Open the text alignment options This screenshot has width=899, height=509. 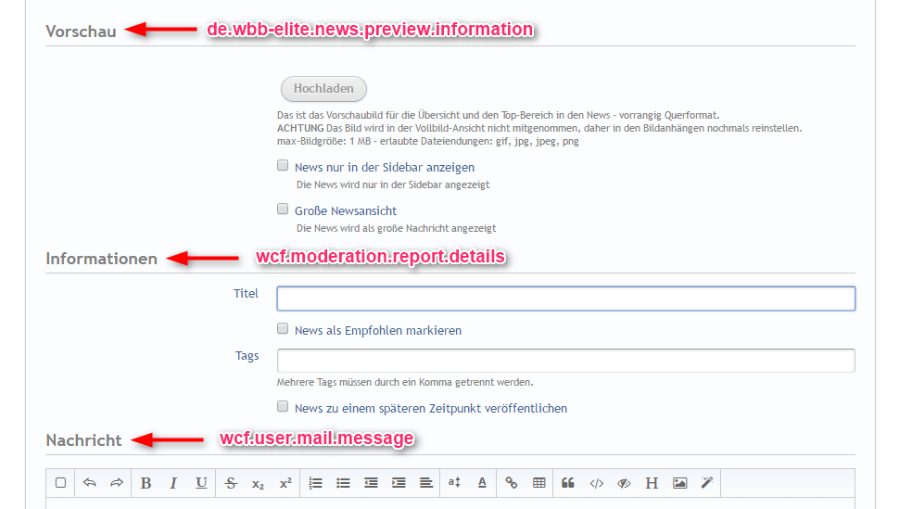click(425, 483)
